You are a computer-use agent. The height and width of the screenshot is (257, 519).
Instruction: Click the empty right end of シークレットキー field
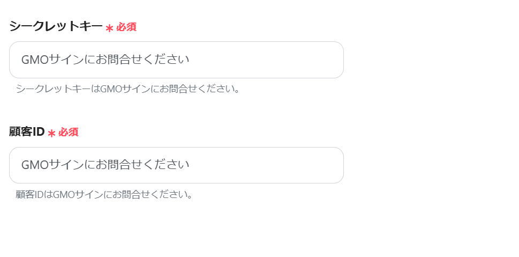tap(311, 60)
